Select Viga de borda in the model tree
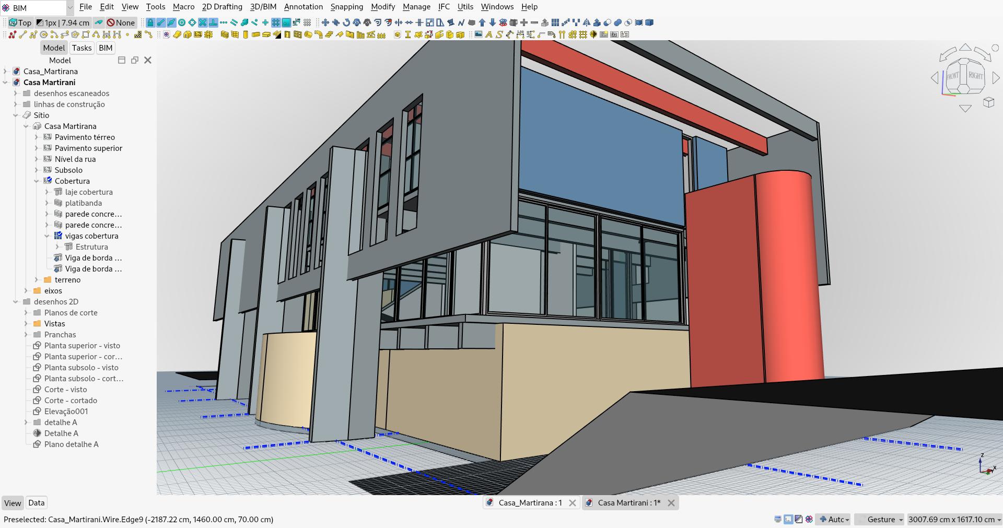 [93, 257]
